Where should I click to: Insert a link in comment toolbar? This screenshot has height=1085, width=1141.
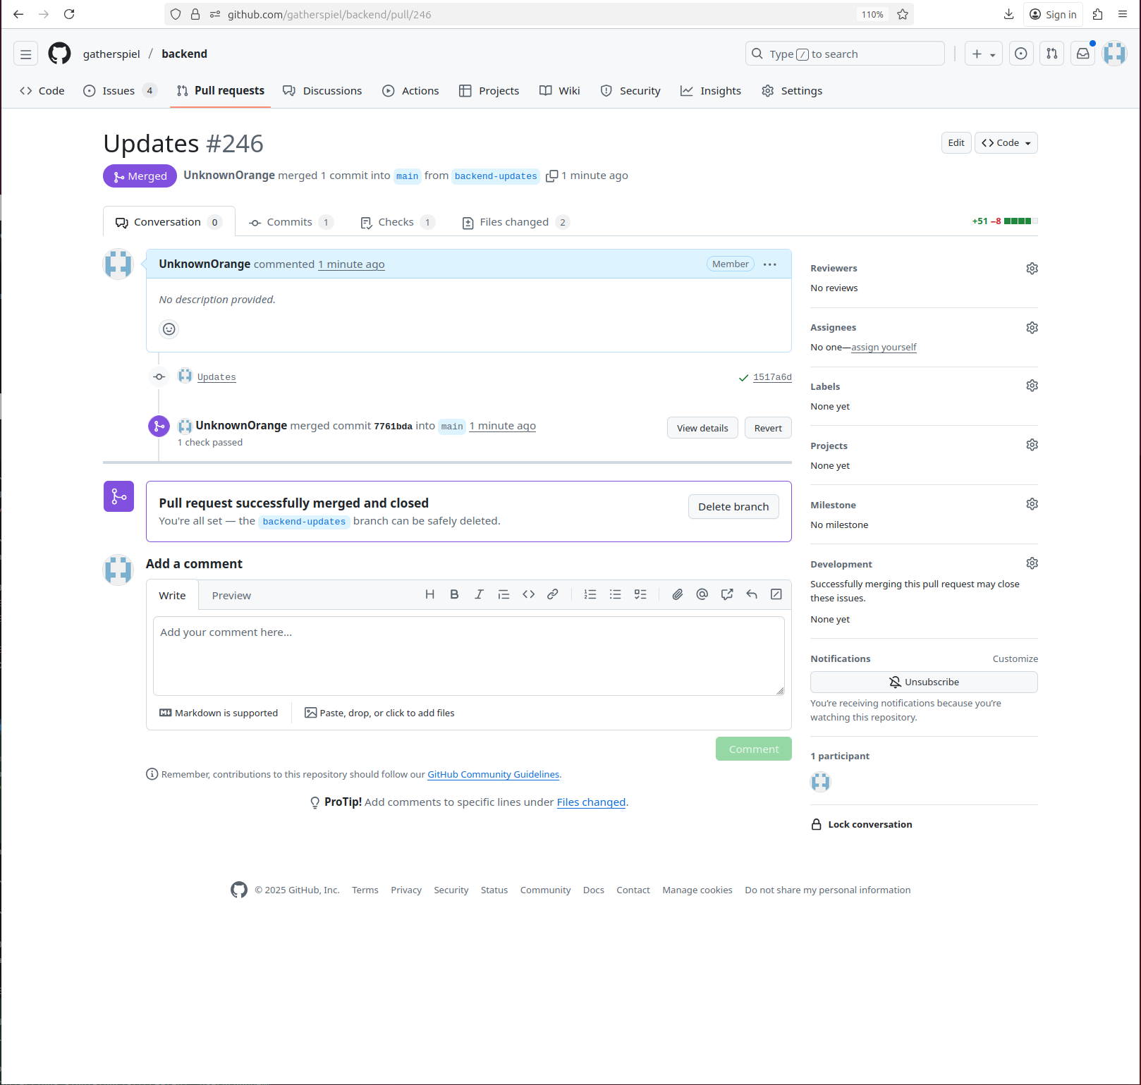tap(553, 594)
